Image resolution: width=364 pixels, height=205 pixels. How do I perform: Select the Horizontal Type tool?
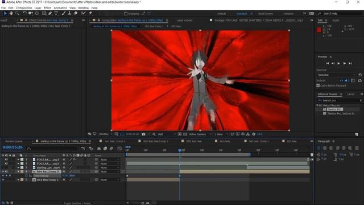(56, 14)
